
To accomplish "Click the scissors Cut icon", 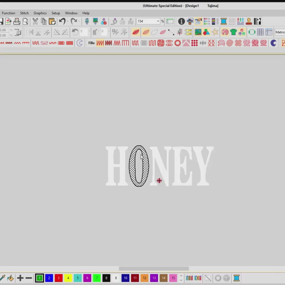I will coord(35,21).
